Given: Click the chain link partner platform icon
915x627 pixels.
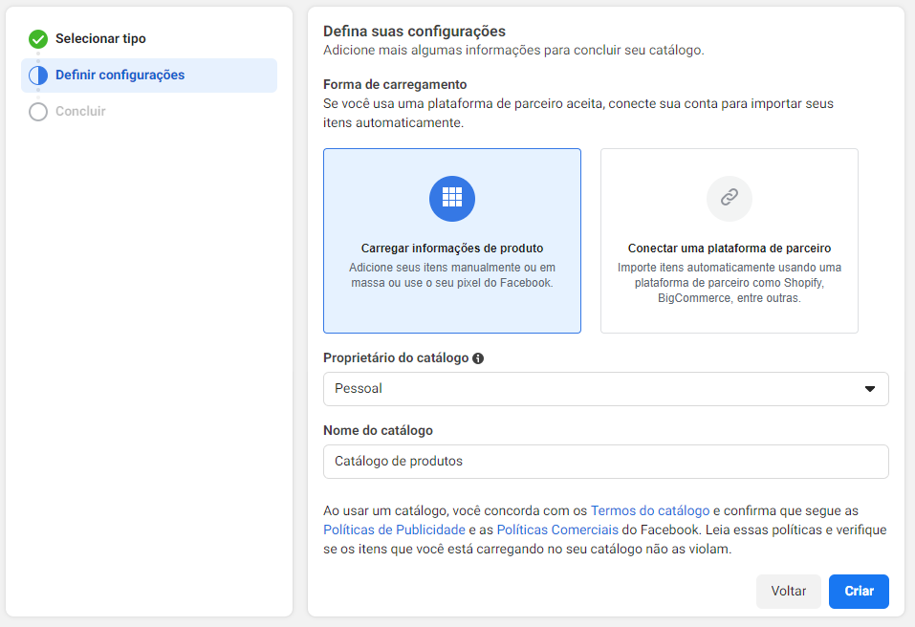Looking at the screenshot, I should coord(729,198).
